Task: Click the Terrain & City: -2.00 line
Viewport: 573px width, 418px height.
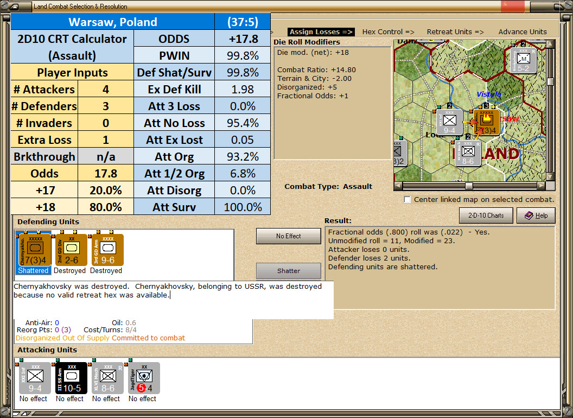Action: (x=314, y=78)
